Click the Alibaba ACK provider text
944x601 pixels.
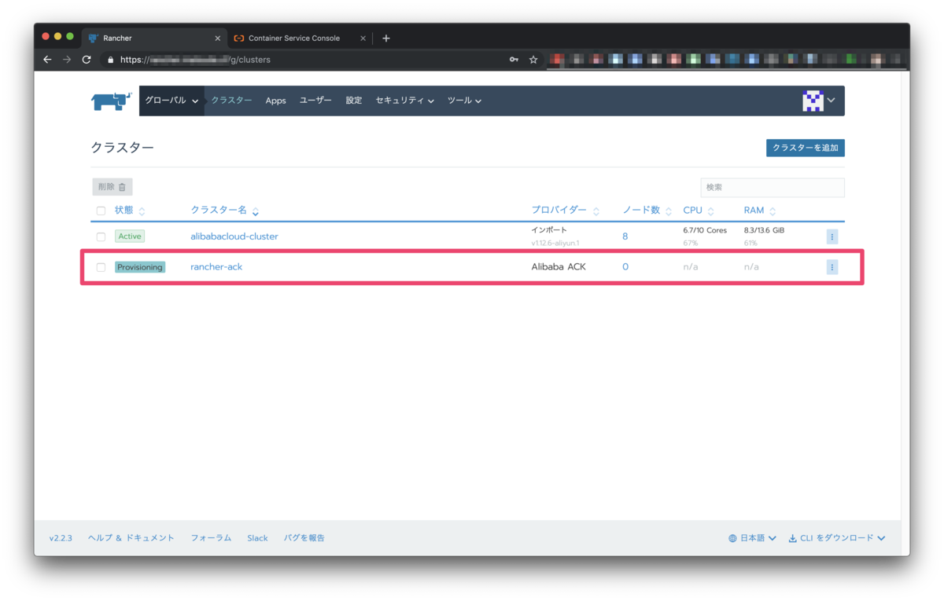coord(559,267)
